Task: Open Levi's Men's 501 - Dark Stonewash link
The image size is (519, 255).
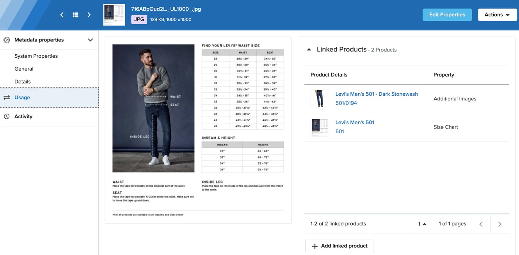Action: coord(377,94)
